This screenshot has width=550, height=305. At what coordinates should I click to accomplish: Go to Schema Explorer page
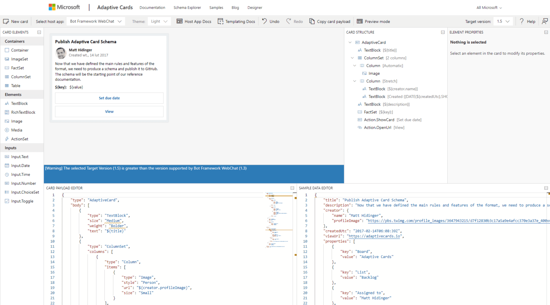point(187,8)
